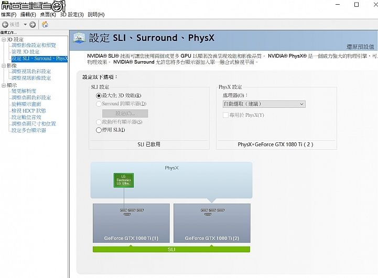Open the 3D 設定(3) menu
Image resolution: width=378 pixels, height=278 pixels.
(72, 15)
